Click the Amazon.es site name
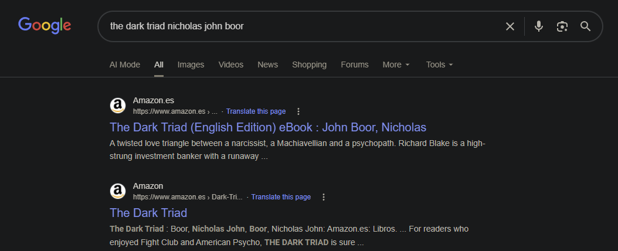This screenshot has width=618, height=251. 153,100
